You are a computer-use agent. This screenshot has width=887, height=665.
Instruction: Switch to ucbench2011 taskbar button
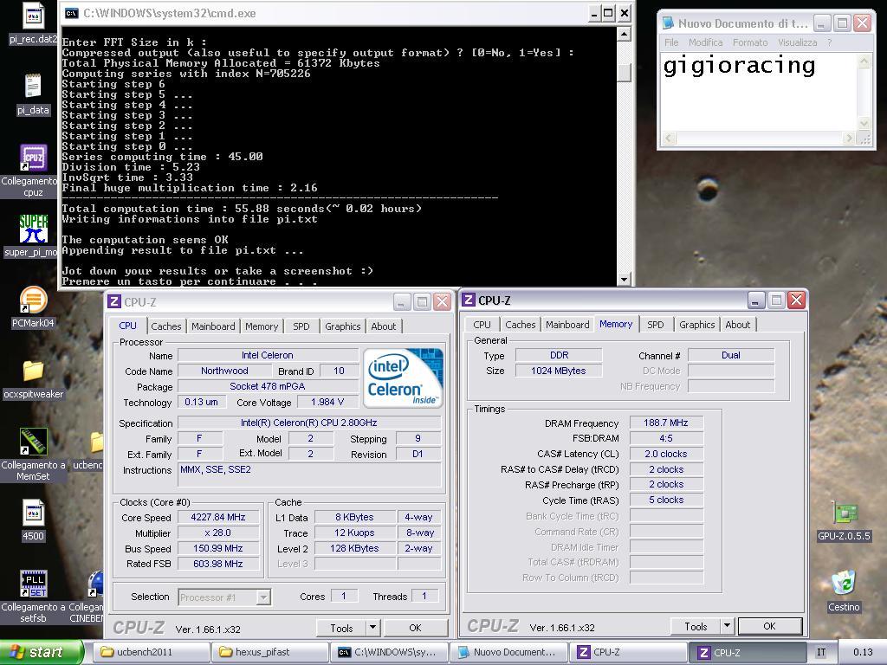click(152, 652)
